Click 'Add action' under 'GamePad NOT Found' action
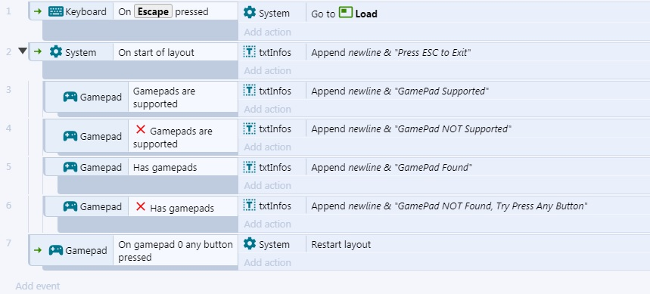 point(267,224)
